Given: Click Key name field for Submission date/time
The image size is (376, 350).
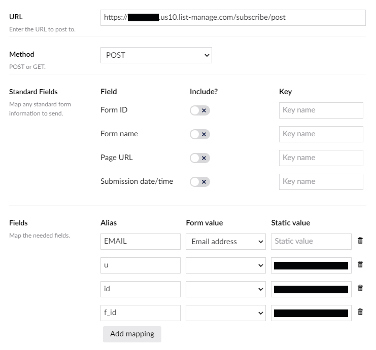Looking at the screenshot, I should (x=321, y=182).
